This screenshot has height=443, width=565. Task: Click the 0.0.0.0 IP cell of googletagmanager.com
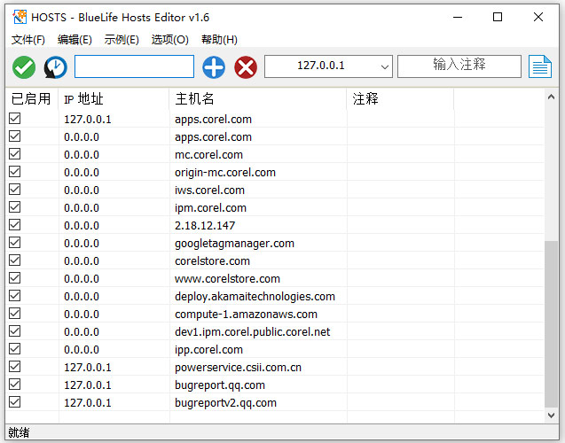tap(82, 244)
